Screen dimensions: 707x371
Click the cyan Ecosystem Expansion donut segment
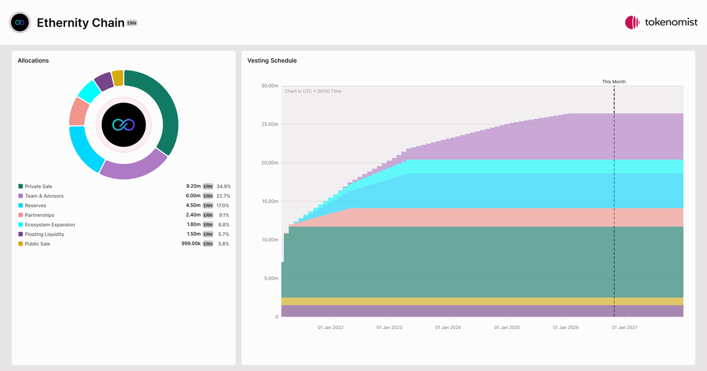[x=90, y=91]
